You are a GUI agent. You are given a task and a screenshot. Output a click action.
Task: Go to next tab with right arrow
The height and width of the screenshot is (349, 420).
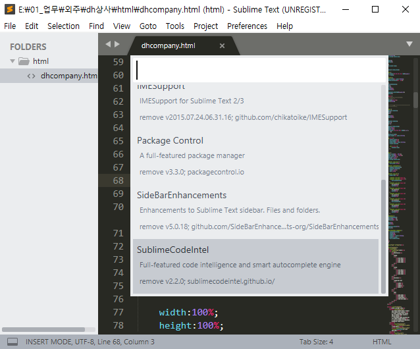[117, 44]
